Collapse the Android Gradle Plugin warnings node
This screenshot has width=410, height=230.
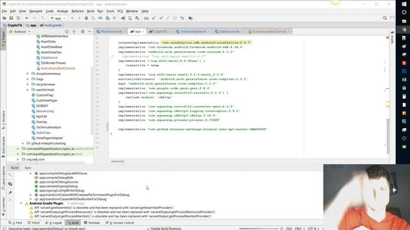point(21,203)
